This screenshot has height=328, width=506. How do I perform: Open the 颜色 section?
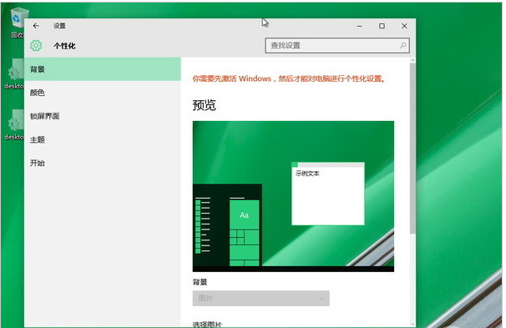103,93
